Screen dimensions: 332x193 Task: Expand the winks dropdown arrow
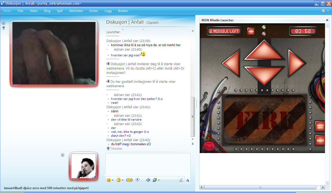point(122,180)
